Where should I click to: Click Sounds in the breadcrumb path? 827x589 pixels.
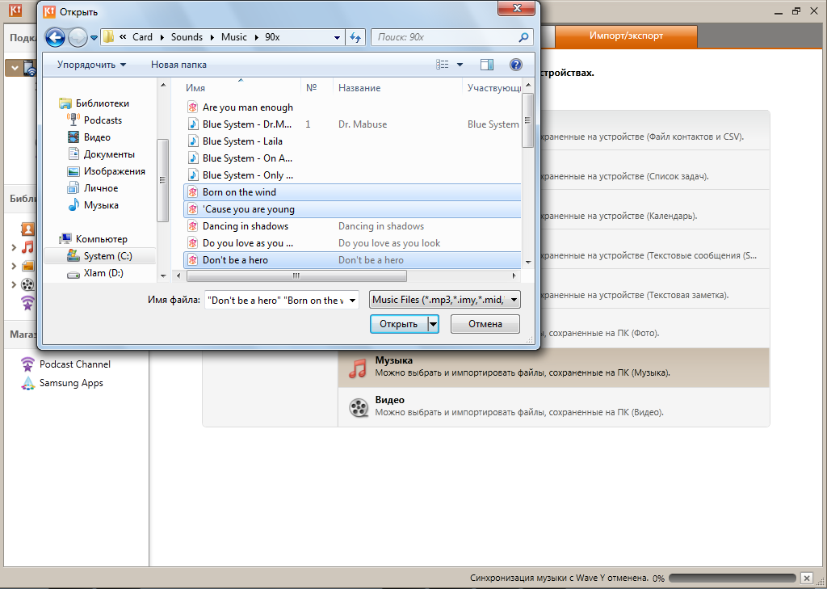[187, 37]
